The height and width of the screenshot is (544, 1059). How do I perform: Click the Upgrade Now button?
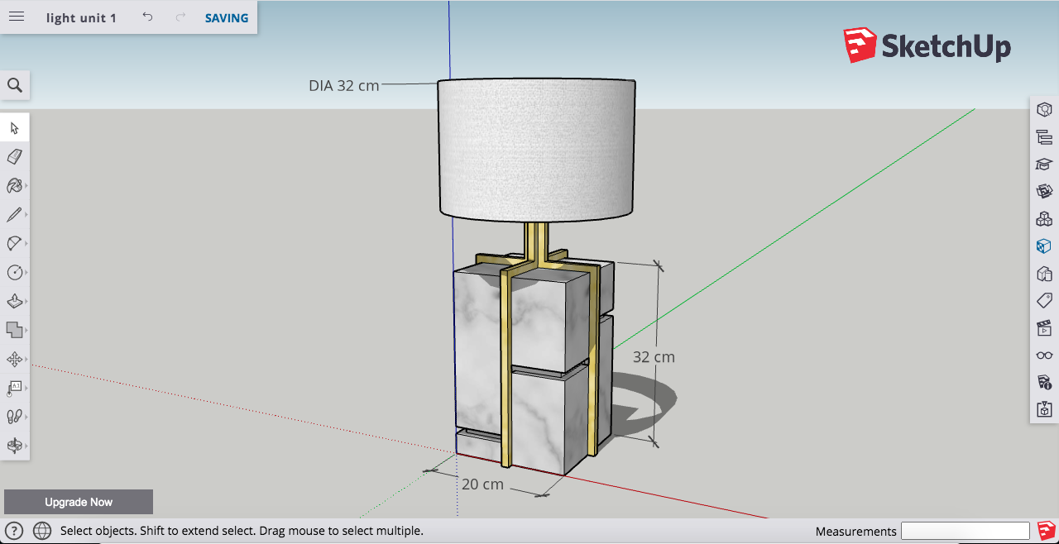79,502
